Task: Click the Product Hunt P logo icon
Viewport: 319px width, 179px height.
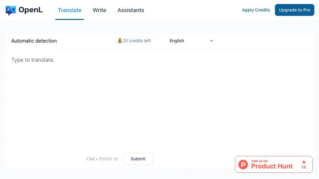Action: click(243, 164)
